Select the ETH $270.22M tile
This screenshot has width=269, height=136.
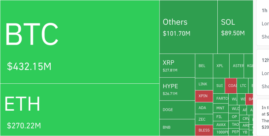click(x=80, y=110)
